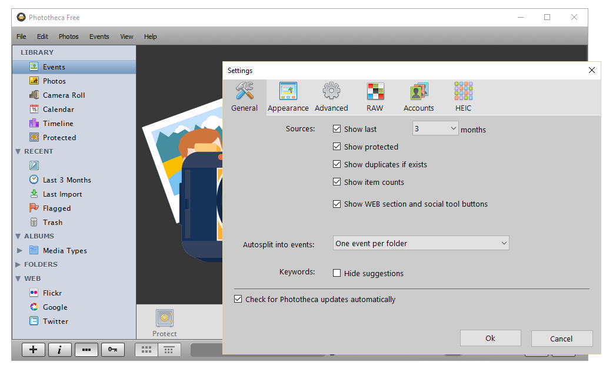Click the Protect safe icon in toolbar

pos(165,318)
